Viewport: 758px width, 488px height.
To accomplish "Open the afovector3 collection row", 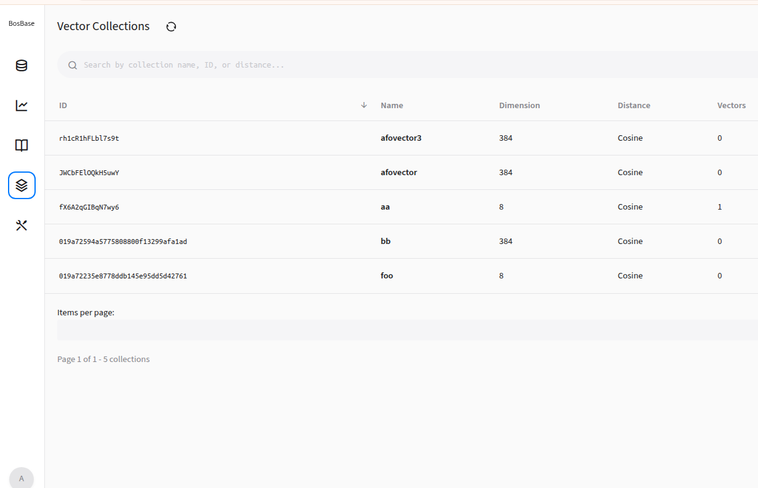I will coord(401,138).
